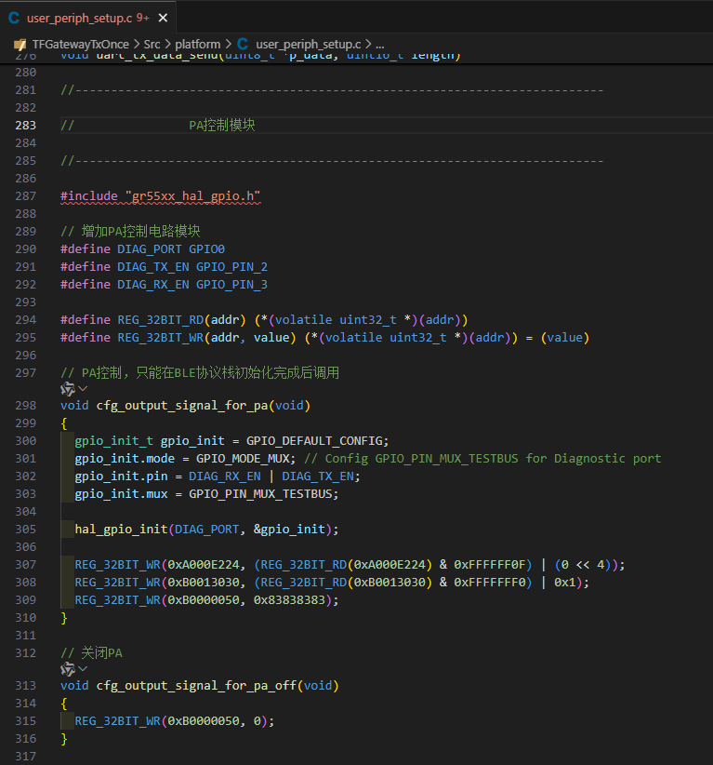Click the C icon in the breadcrumb path
713x765 pixels.
coord(243,44)
